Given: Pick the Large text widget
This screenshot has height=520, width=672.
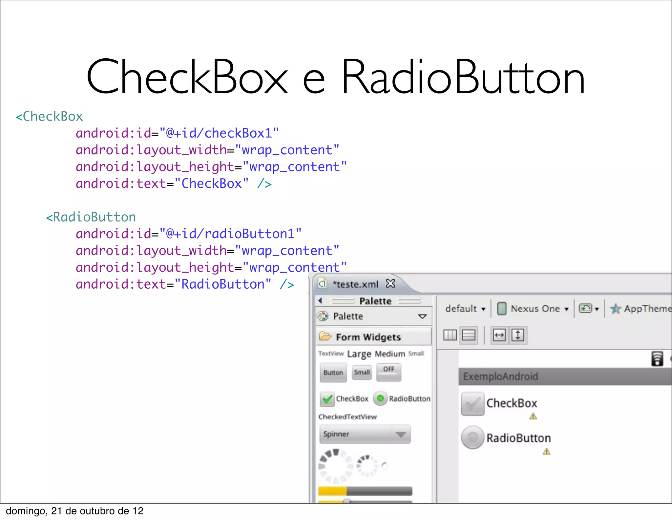Looking at the screenshot, I should pyautogui.click(x=359, y=354).
